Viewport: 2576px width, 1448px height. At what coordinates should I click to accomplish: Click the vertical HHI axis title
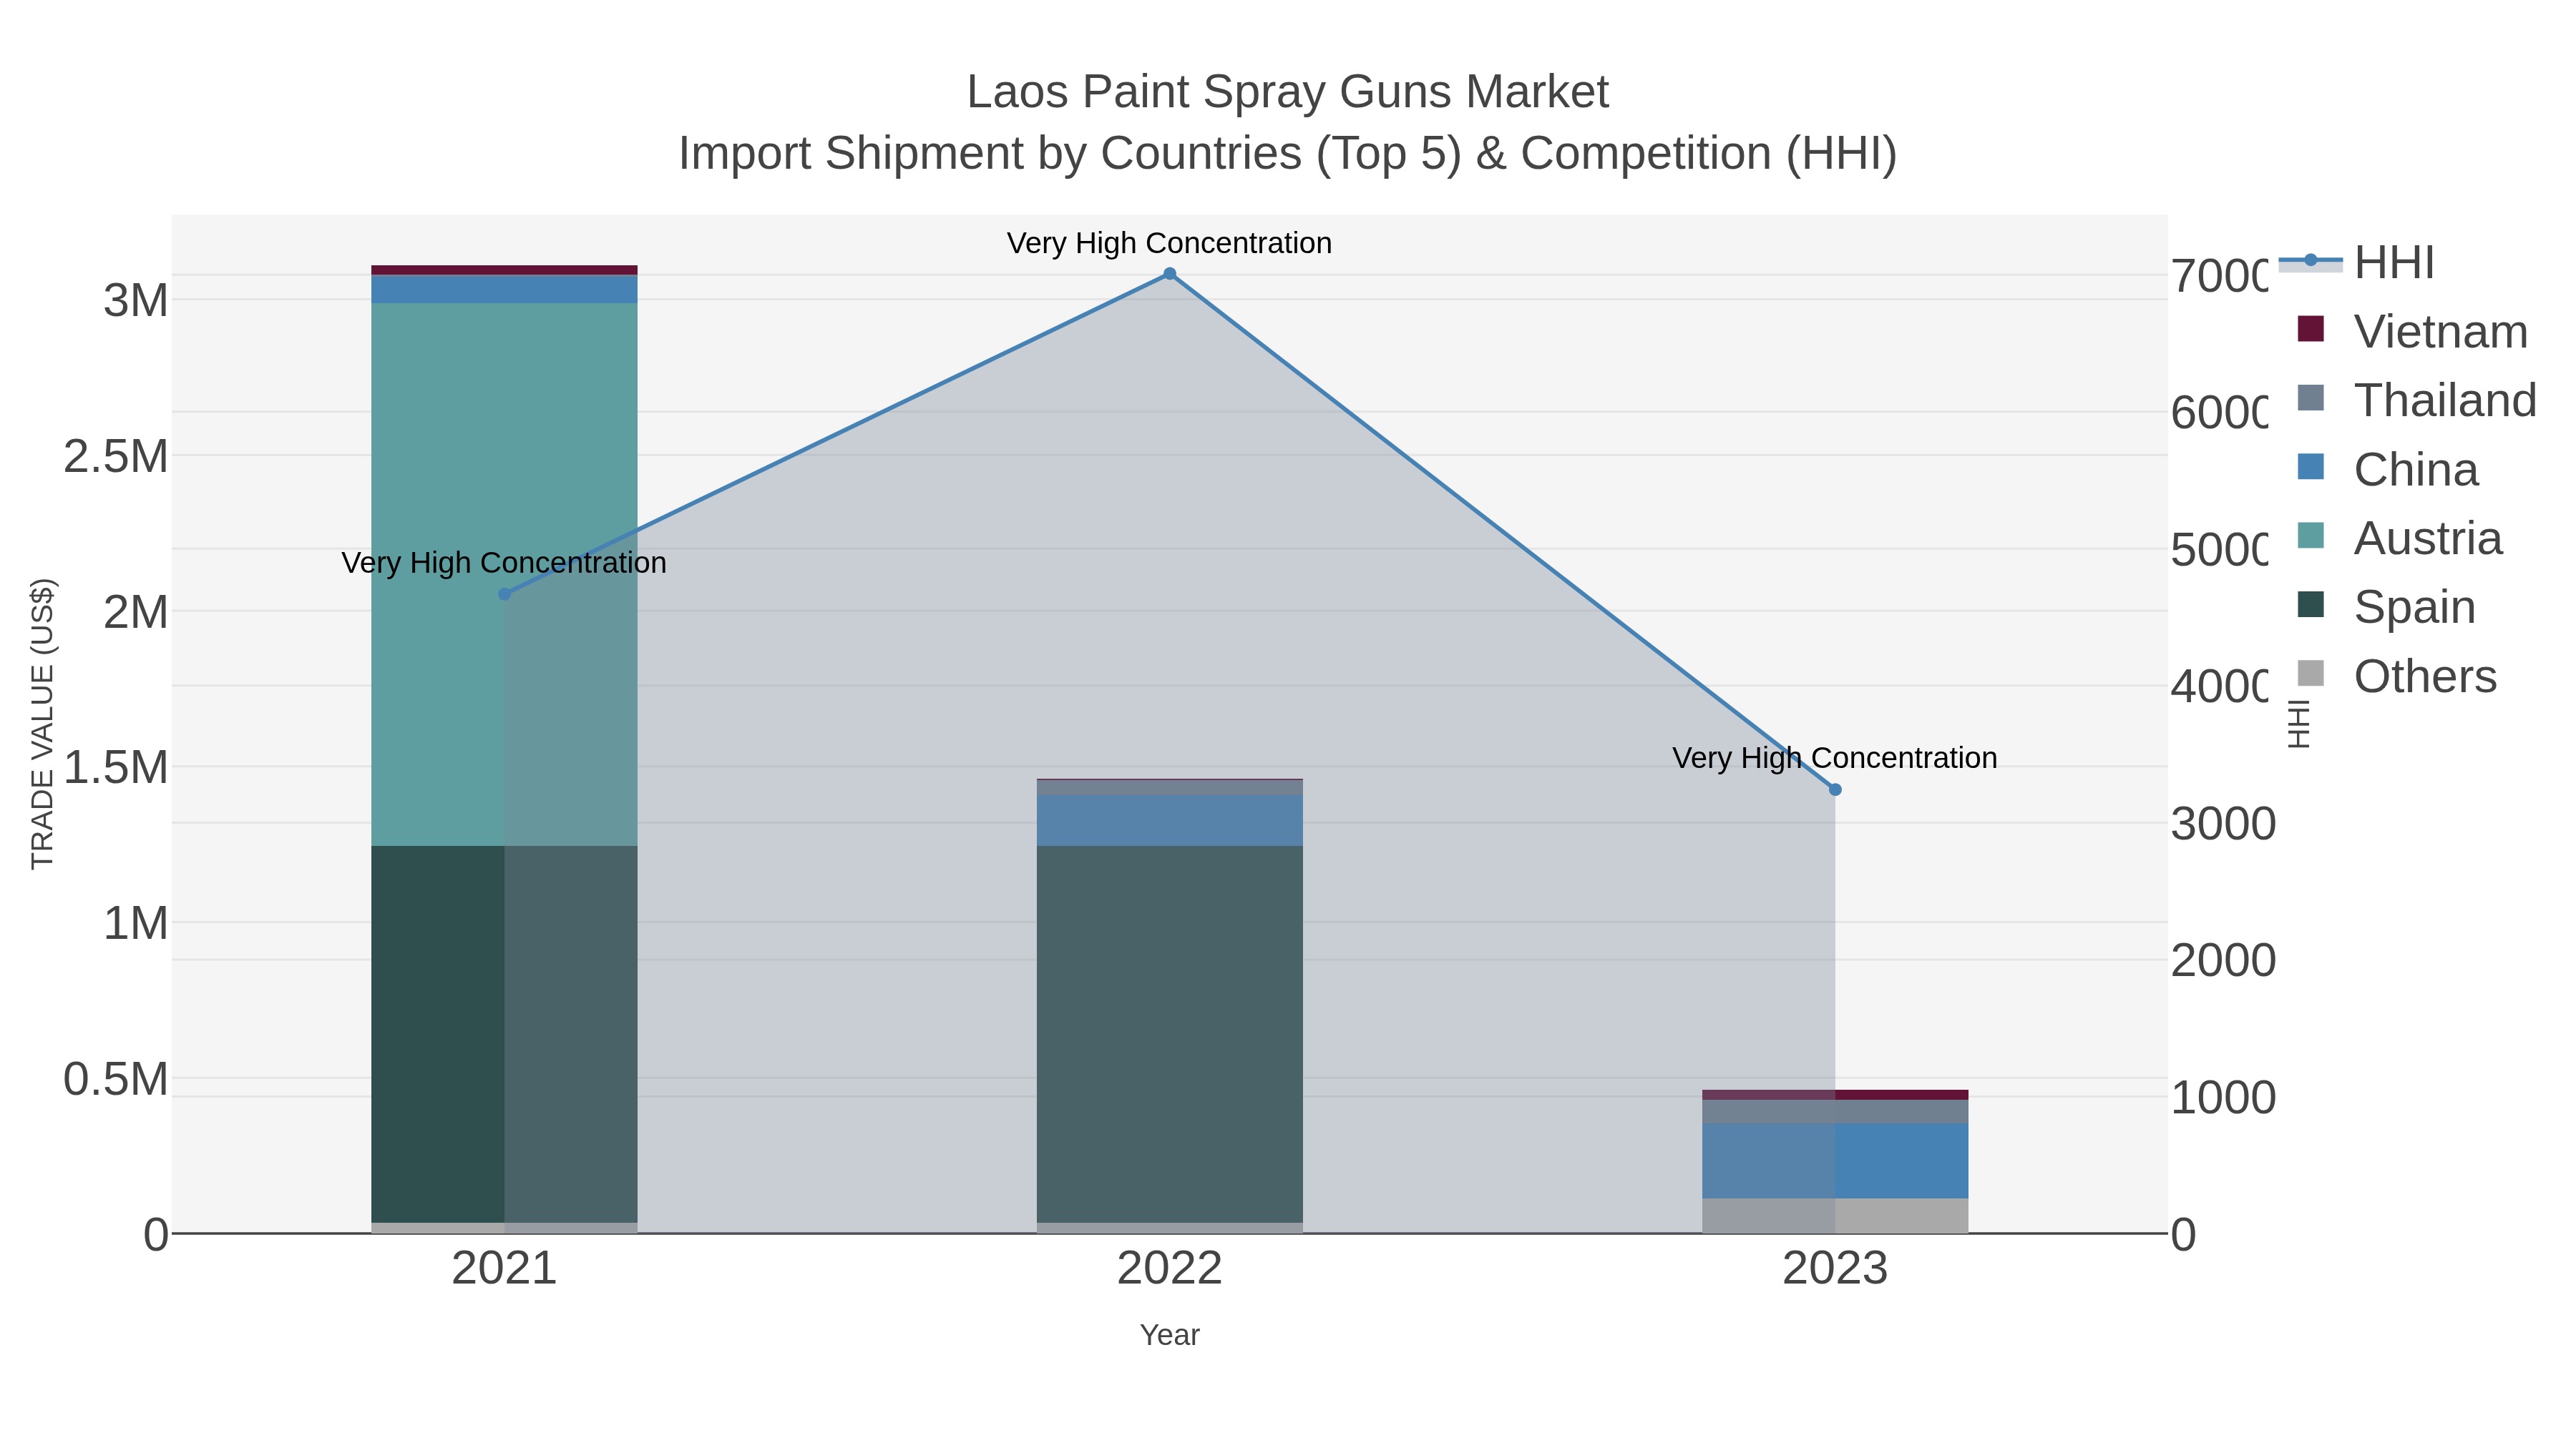pyautogui.click(x=2299, y=724)
